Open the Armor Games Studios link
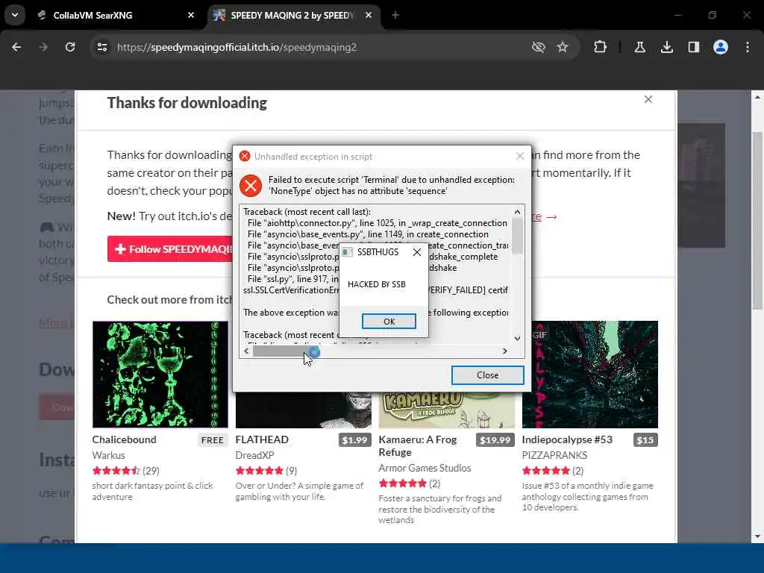This screenshot has width=764, height=573. (425, 468)
